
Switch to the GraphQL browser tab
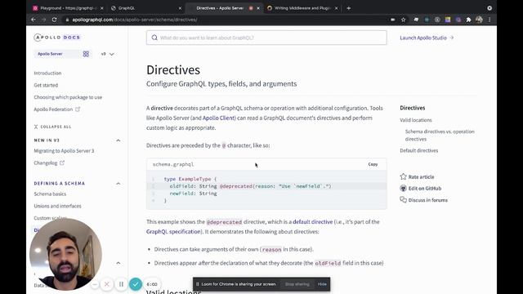(x=147, y=8)
